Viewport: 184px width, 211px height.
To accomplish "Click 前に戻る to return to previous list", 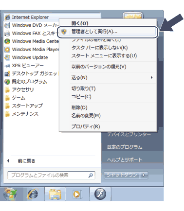I will click(x=26, y=161).
